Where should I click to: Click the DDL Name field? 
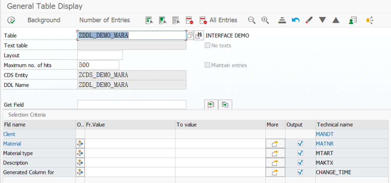click(132, 85)
